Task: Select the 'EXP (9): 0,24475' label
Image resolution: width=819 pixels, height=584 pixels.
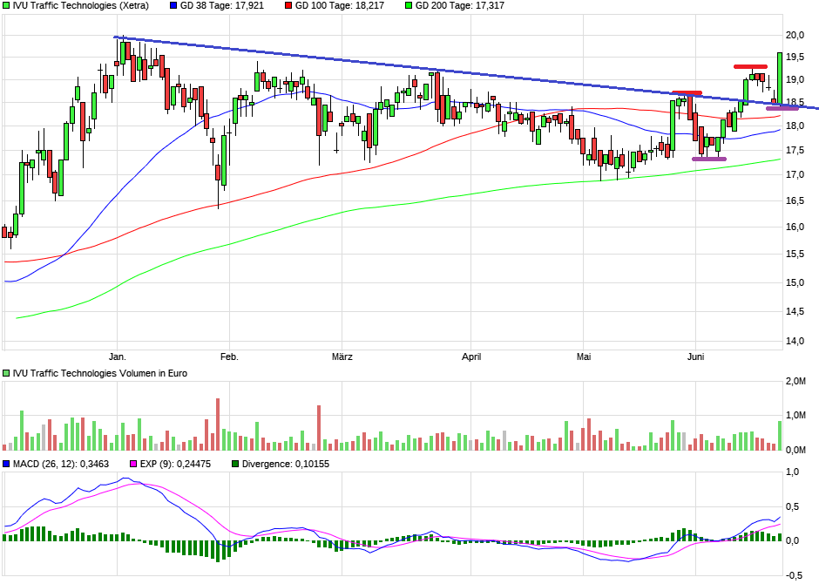Action: coord(175,464)
